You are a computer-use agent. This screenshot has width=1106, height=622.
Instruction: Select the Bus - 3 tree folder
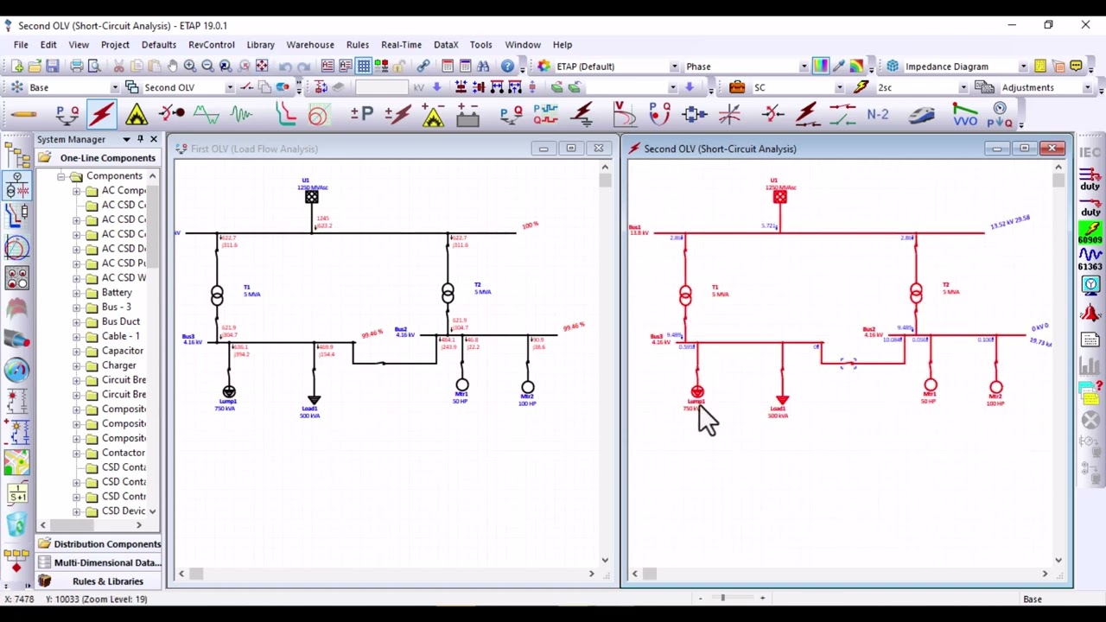tap(117, 307)
